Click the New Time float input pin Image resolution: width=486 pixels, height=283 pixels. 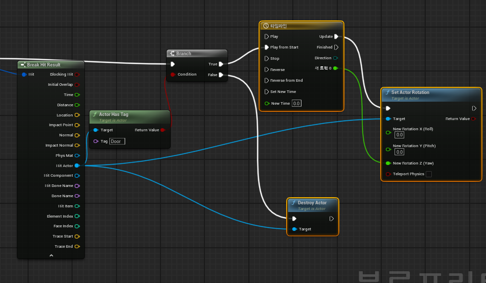point(267,104)
